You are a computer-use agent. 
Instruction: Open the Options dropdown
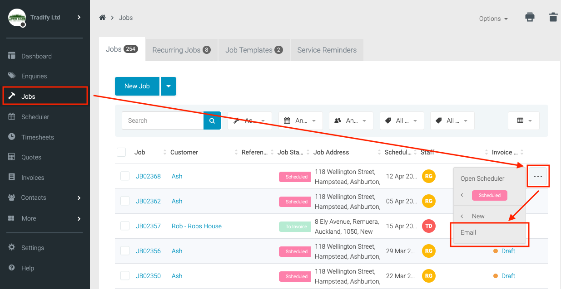493,19
